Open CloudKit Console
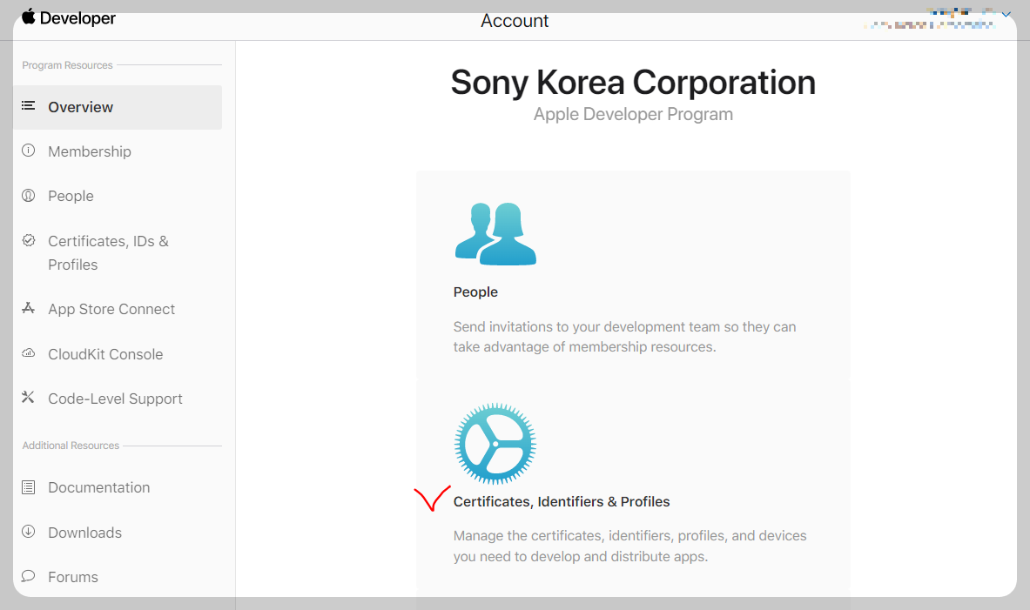The height and width of the screenshot is (610, 1030). click(105, 354)
